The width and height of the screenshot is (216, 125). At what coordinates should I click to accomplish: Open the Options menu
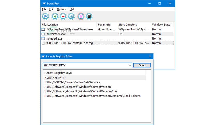tap(62, 9)
